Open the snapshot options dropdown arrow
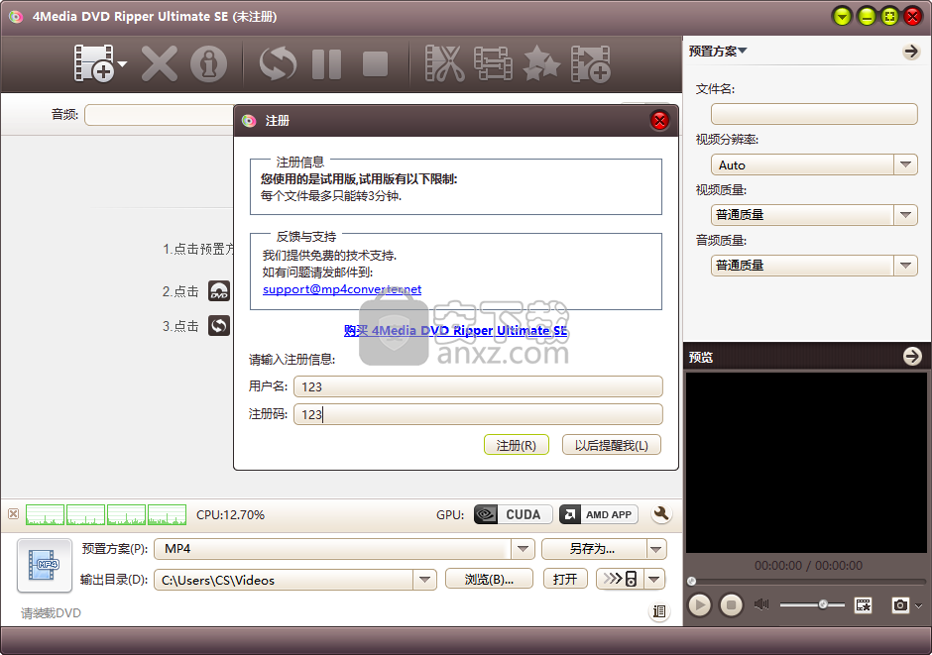This screenshot has height=655, width=932. click(x=918, y=605)
